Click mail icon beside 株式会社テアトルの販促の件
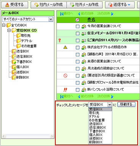The width and height of the screenshot is (140, 146). point(84,47)
